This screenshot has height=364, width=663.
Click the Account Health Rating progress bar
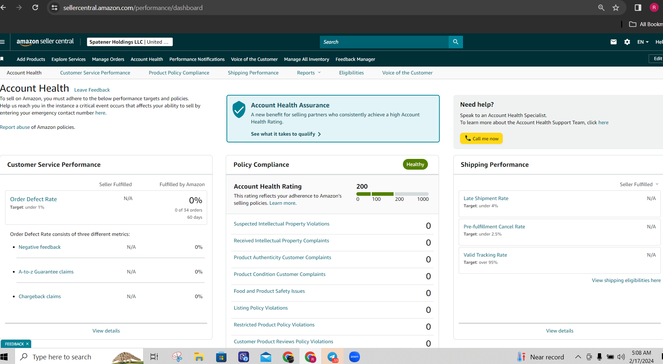[x=393, y=194]
